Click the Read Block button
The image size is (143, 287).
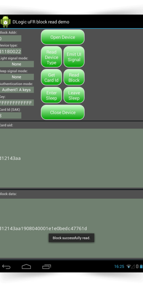point(74,77)
